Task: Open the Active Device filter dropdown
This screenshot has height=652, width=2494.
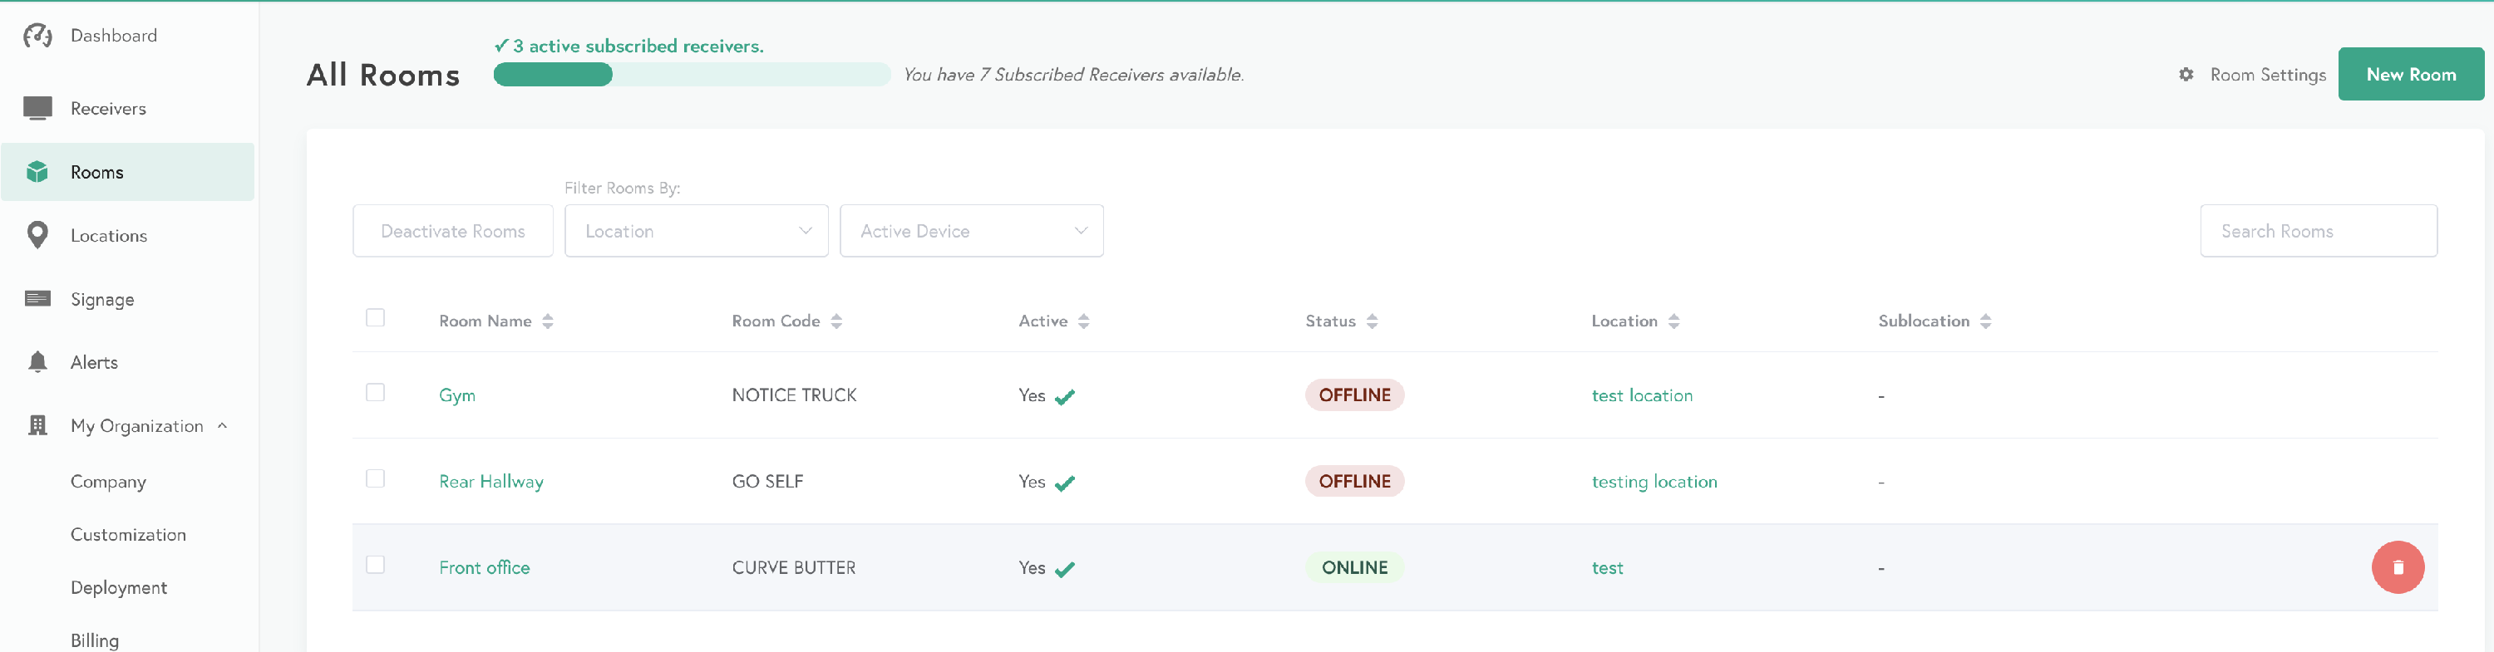Action: coord(970,231)
